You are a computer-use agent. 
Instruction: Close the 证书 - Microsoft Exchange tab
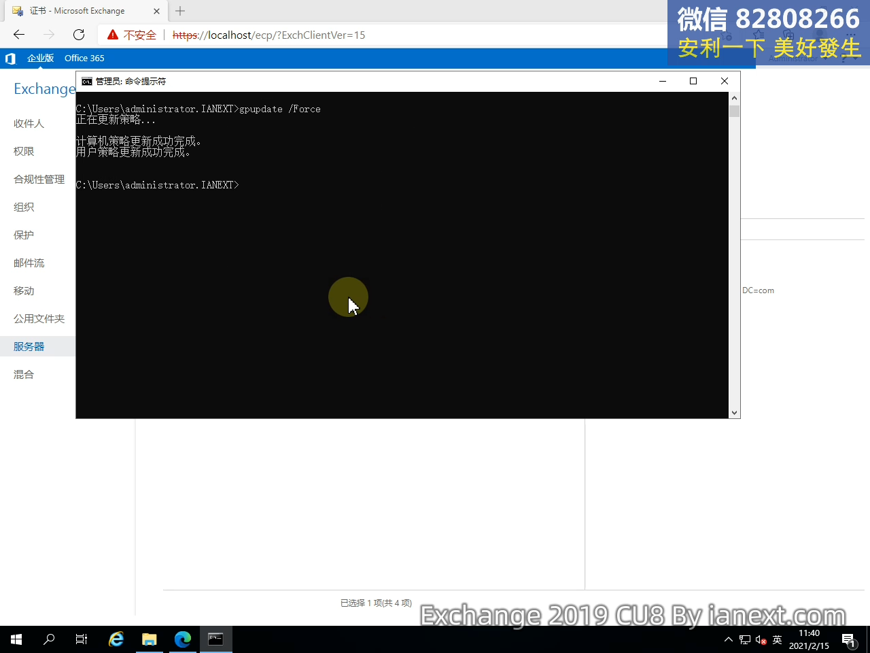pos(156,11)
